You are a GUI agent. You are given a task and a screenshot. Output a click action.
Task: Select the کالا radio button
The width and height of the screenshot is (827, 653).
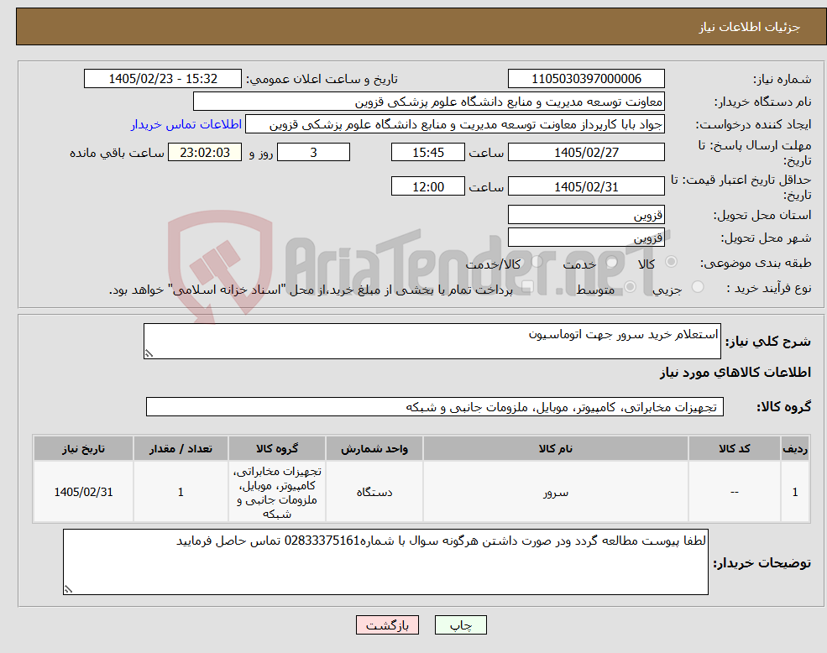click(x=672, y=262)
